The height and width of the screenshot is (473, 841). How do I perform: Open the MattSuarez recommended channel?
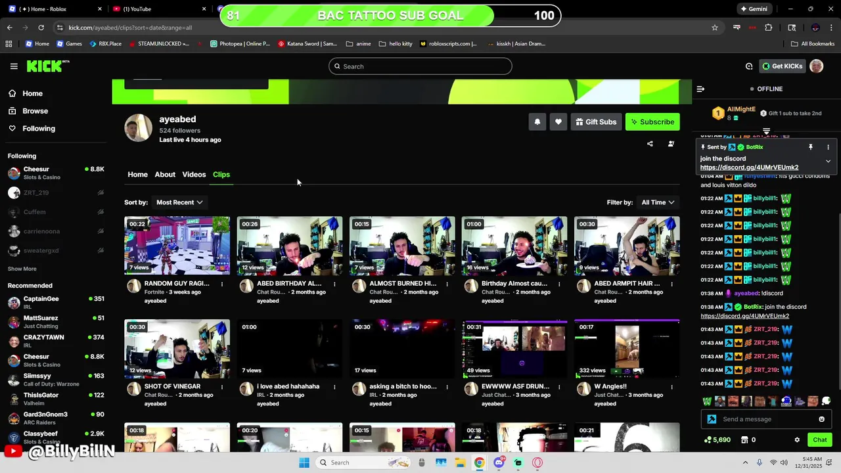click(x=56, y=321)
